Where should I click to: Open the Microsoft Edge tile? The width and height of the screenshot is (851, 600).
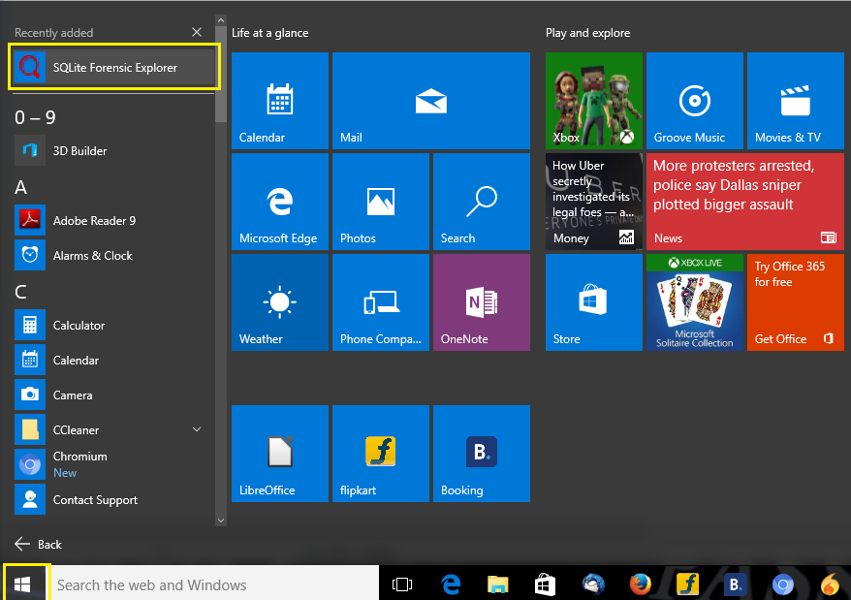pyautogui.click(x=280, y=202)
